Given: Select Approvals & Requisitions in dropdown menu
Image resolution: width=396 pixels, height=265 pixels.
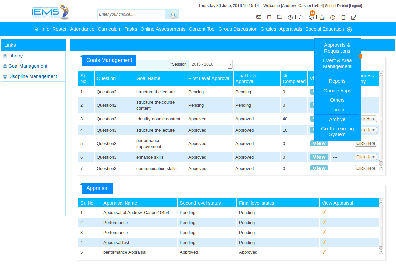Looking at the screenshot, I should click(x=337, y=48).
